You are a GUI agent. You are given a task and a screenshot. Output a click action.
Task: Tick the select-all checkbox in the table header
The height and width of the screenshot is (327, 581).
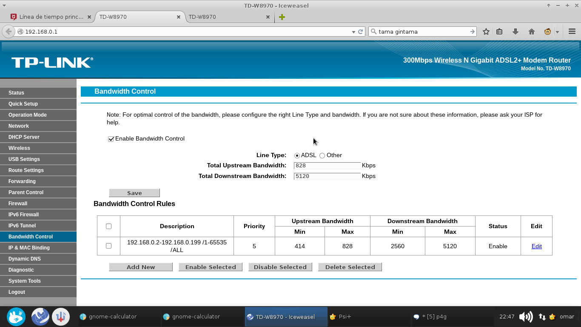pyautogui.click(x=108, y=227)
